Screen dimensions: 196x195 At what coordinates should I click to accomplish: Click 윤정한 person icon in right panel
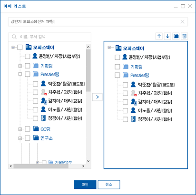pyautogui.click(x=125, y=57)
